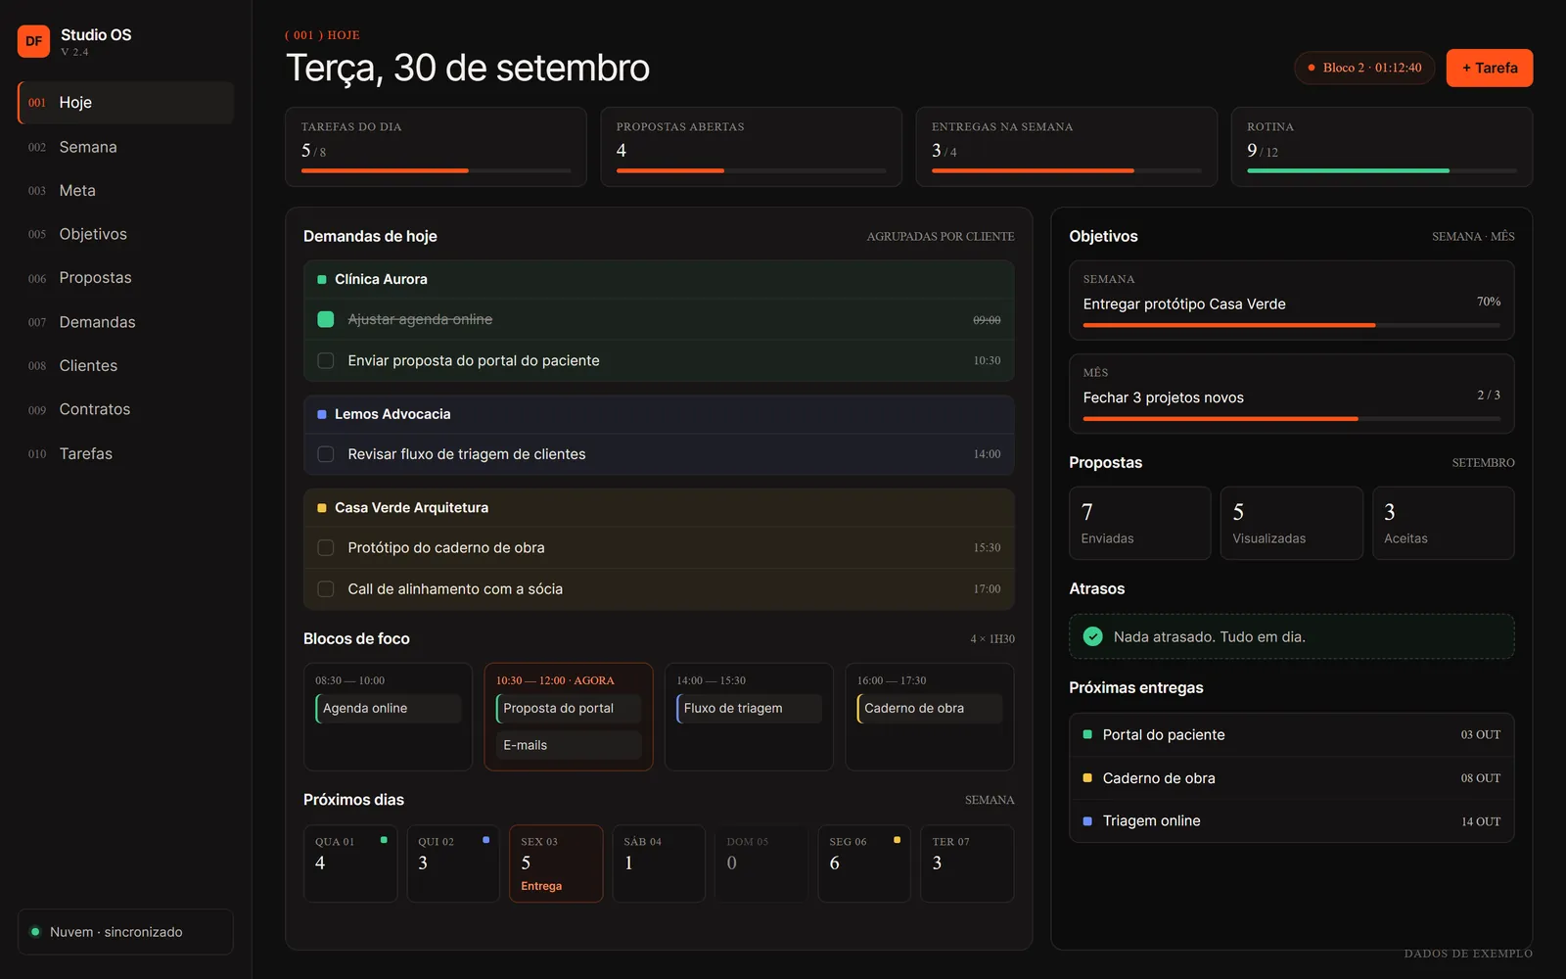Mark Revisar fluxo de triagem de clientes done

pos(326,454)
